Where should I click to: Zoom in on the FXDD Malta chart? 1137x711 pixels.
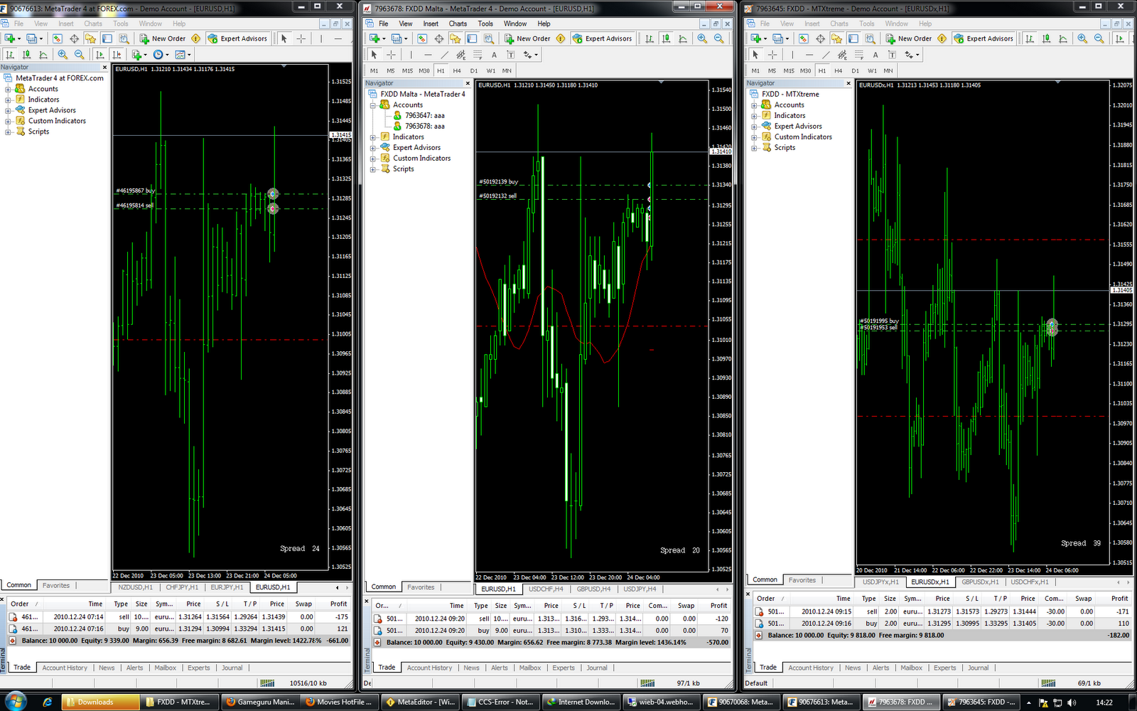[702, 38]
